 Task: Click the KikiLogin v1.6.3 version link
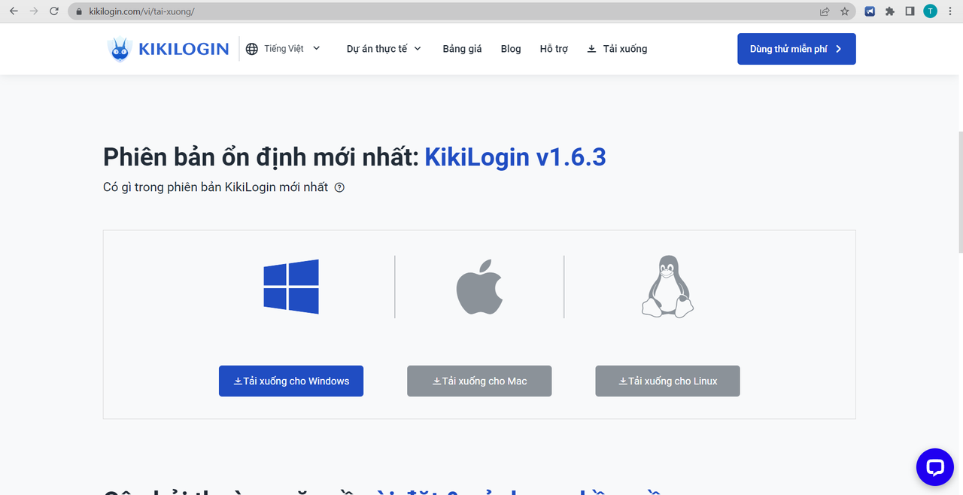coord(515,157)
